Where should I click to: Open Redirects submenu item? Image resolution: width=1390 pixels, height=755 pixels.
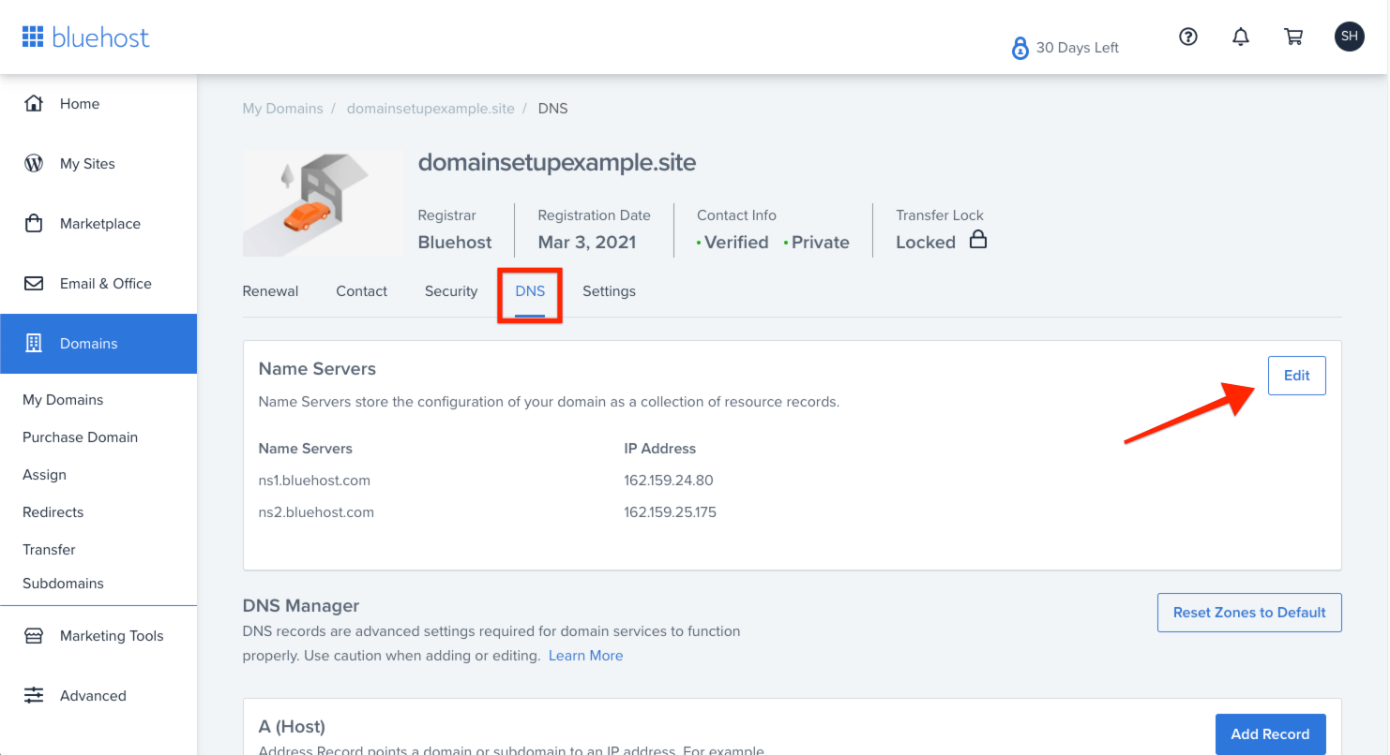coord(53,512)
